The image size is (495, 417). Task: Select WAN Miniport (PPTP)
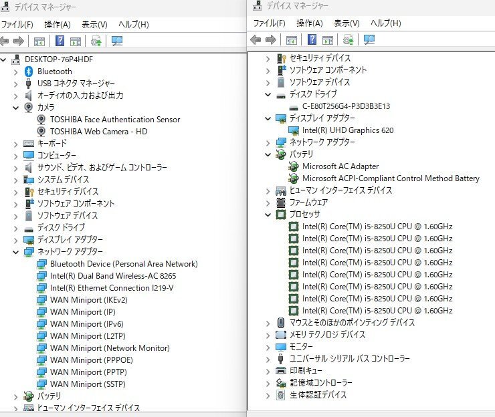(x=88, y=372)
